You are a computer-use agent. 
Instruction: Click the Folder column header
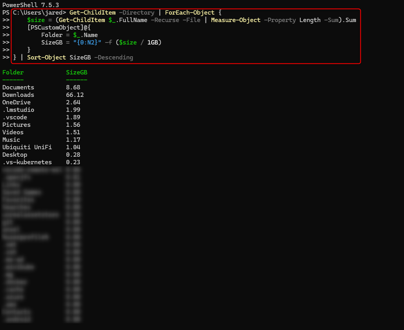(x=13, y=72)
